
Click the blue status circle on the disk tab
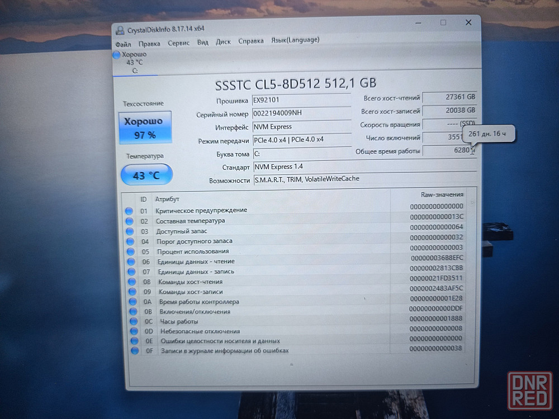tap(117, 55)
